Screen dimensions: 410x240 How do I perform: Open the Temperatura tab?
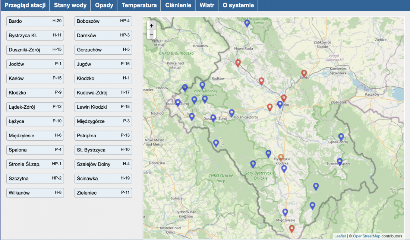pyautogui.click(x=139, y=5)
